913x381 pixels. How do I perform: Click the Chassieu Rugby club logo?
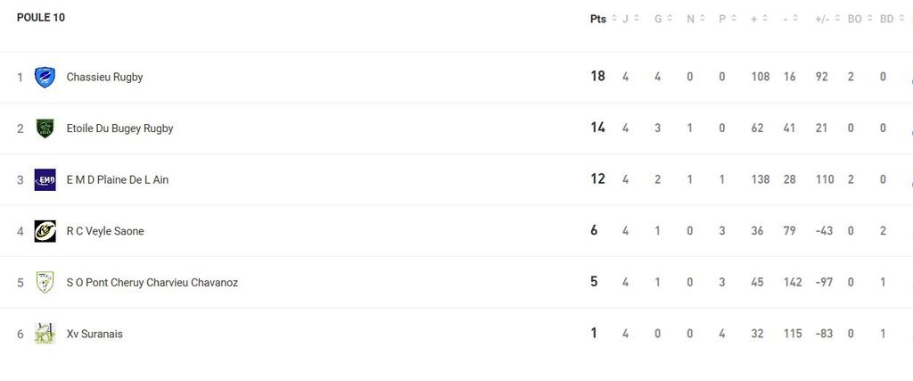pos(45,78)
